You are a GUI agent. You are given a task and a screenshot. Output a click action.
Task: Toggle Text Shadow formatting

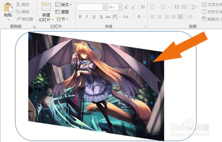click(x=101, y=17)
